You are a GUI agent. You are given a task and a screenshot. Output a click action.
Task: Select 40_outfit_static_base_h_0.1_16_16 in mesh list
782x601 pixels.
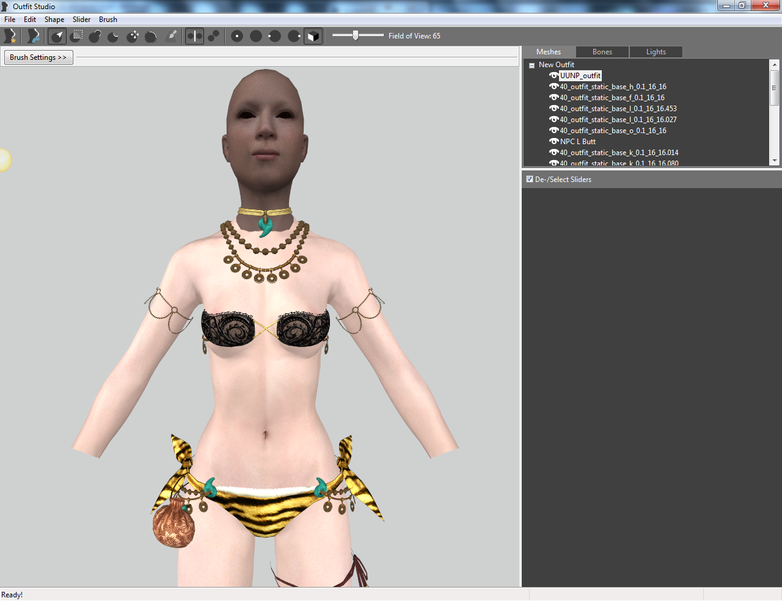point(613,87)
